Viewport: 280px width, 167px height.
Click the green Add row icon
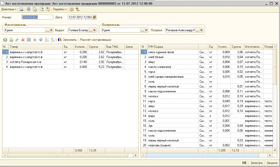tap(5, 40)
